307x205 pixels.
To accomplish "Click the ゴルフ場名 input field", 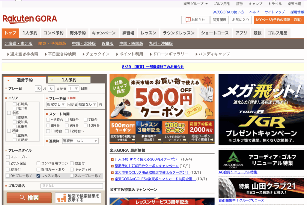I will pos(72,186).
